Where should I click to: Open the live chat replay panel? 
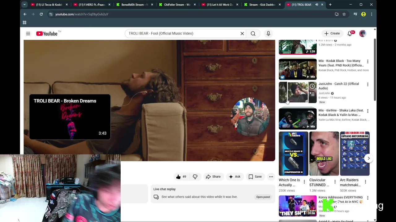[263, 197]
